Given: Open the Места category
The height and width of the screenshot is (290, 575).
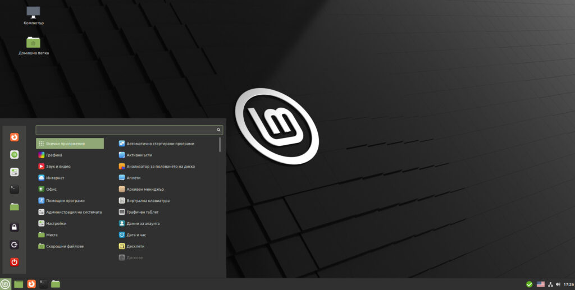Looking at the screenshot, I should (70, 234).
